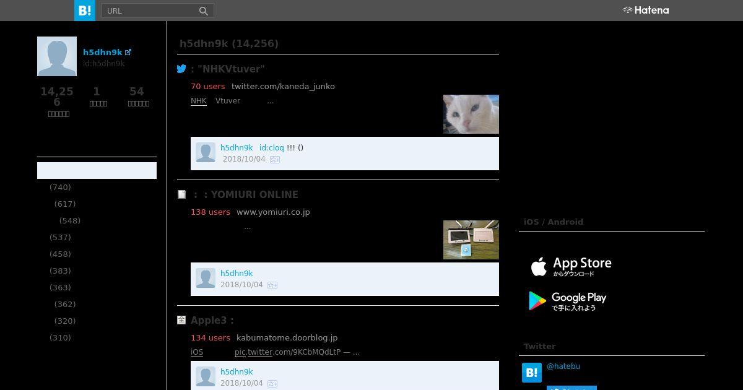Viewport: 743px width, 390px height.
Task: Click the Twitter bird favicon of NHKVtuver entry
Action: 181,69
